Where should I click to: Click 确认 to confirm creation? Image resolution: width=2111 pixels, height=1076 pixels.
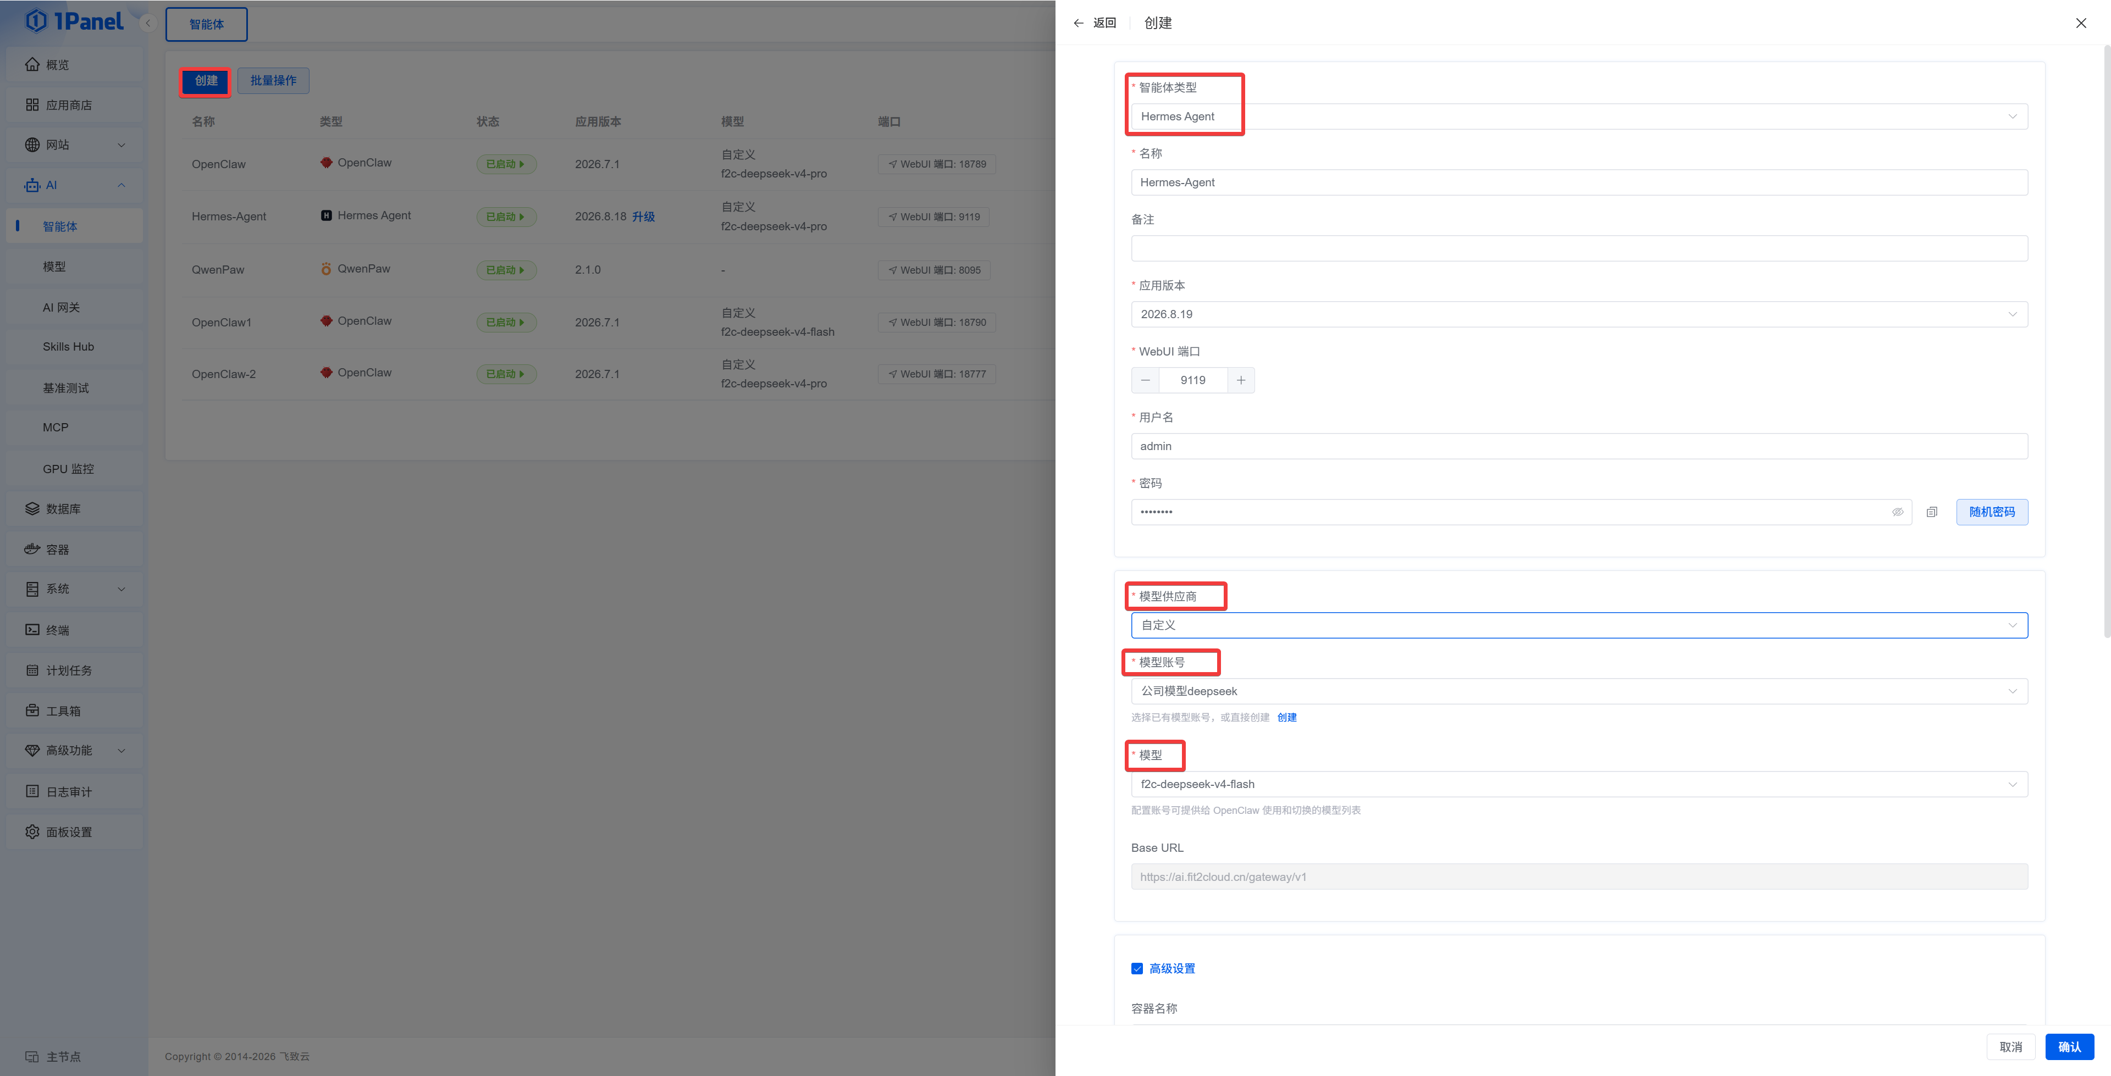(x=2070, y=1047)
